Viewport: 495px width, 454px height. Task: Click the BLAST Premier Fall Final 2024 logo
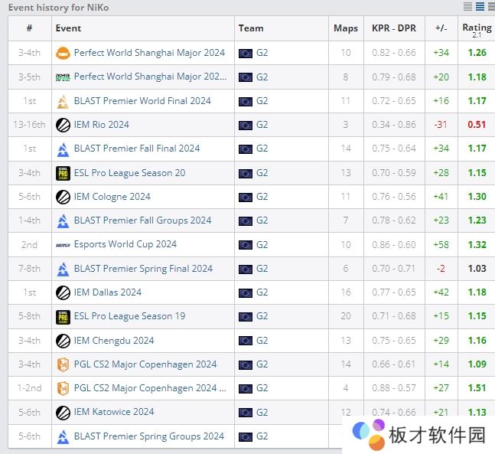pos(63,149)
